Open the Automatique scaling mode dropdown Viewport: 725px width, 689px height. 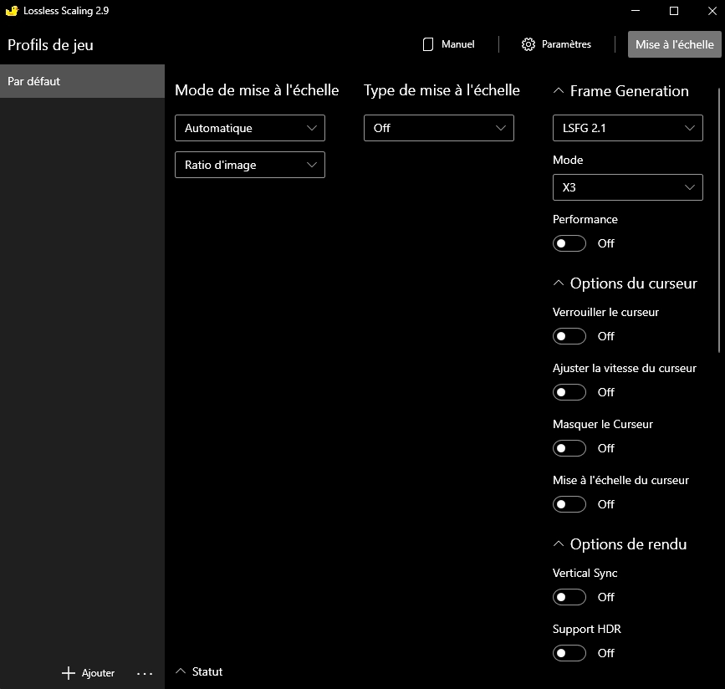249,128
